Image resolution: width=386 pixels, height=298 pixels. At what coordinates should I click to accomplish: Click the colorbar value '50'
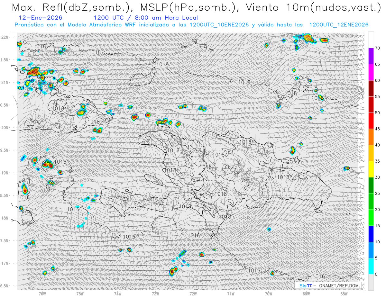(377, 113)
